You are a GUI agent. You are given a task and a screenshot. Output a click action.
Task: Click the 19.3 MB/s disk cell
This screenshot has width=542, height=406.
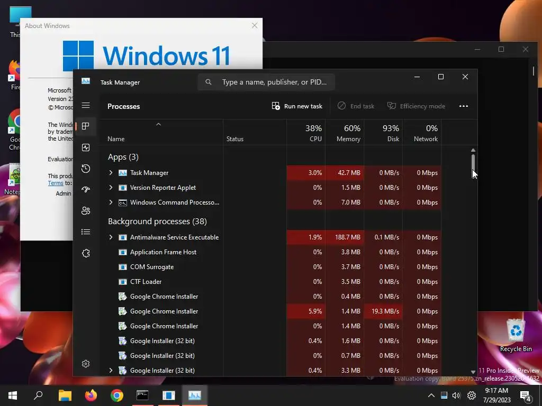tap(383, 311)
